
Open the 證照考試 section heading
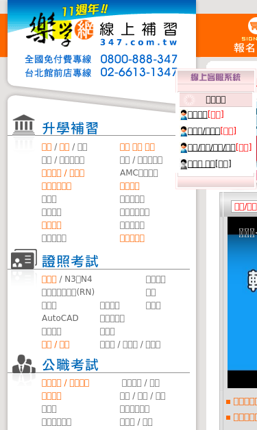tap(70, 261)
